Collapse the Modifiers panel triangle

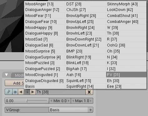pos(7,75)
